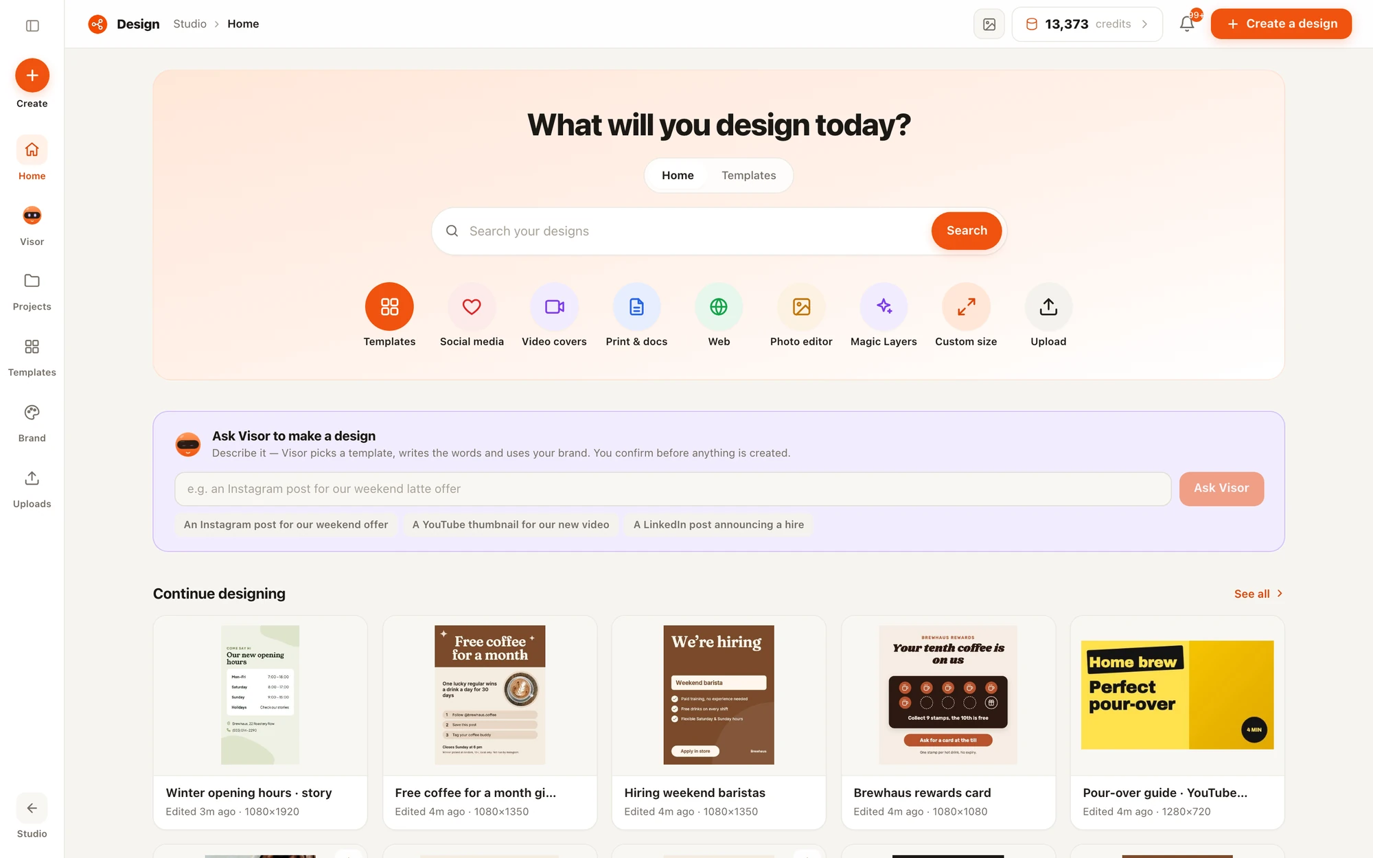Screen dimensions: 1373x858
Task: Open Brewhaus rewards card design
Action: [948, 722]
